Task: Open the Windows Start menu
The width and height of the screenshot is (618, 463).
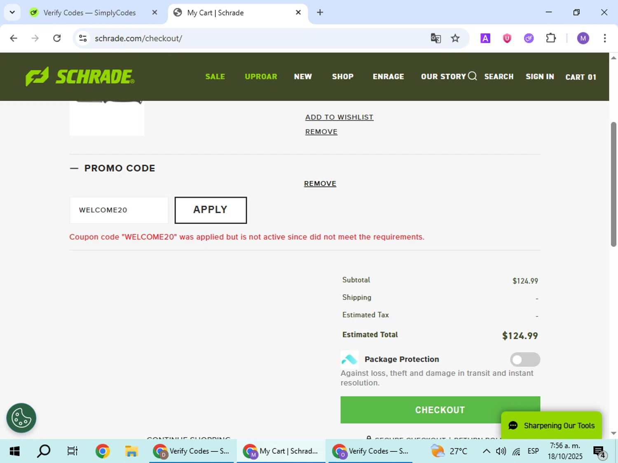Action: pos(14,451)
